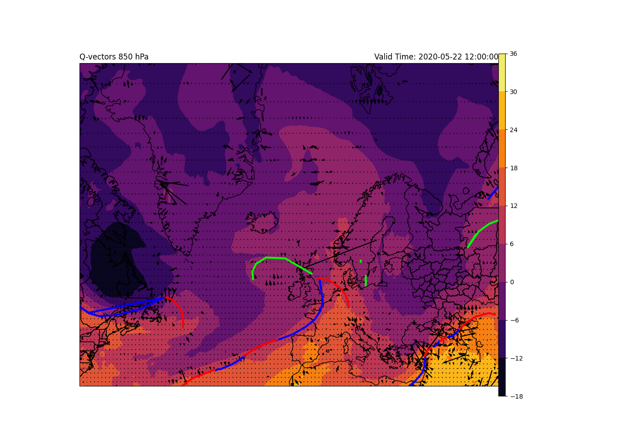The width and height of the screenshot is (636, 445).
Task: Click the short green vertical line over Sweden
Action: pos(366,281)
